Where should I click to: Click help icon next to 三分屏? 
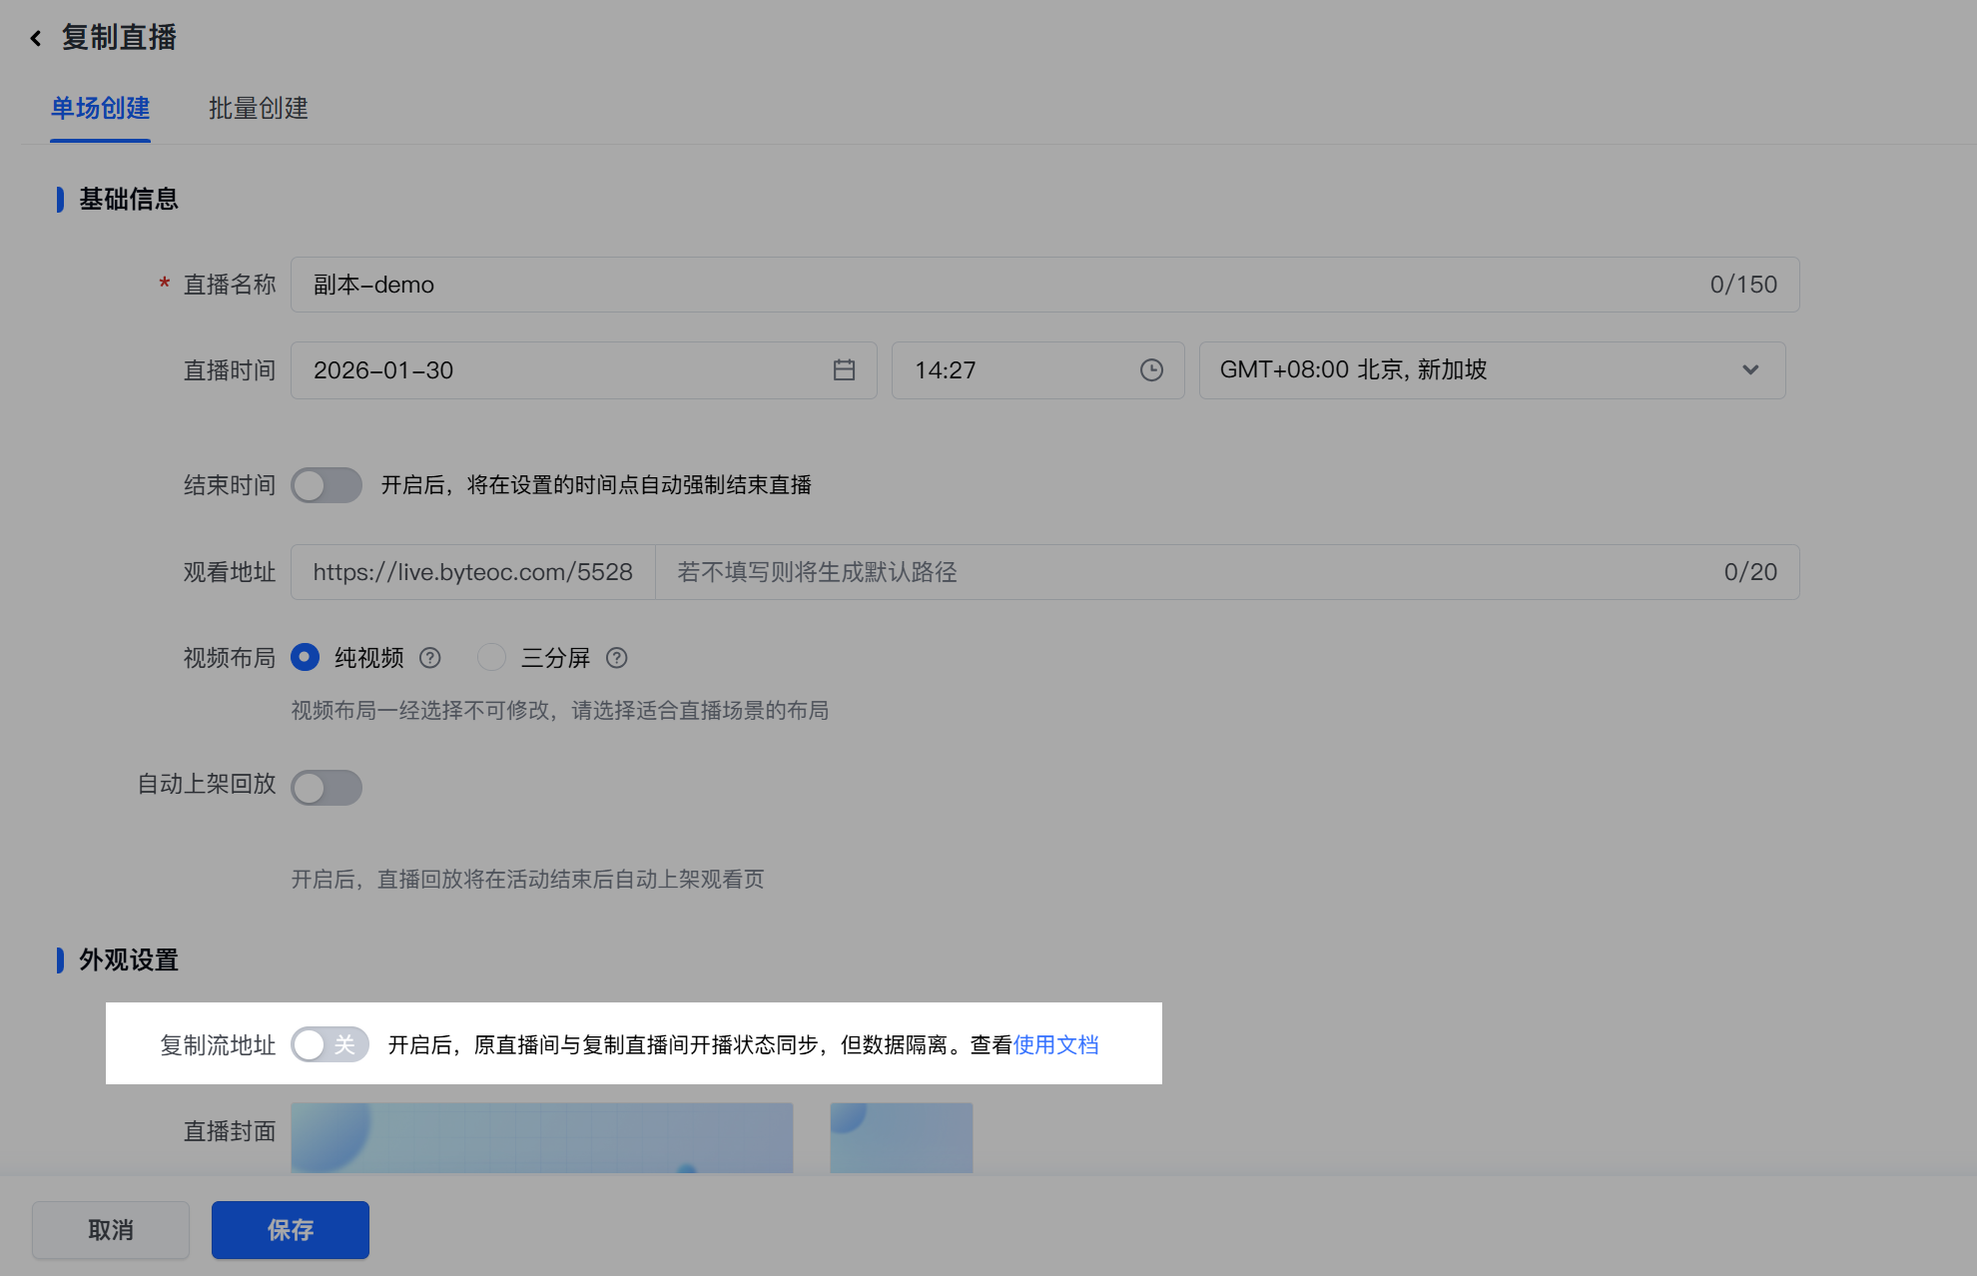point(617,658)
